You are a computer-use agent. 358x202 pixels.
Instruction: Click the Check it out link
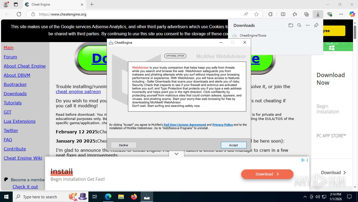(25, 187)
